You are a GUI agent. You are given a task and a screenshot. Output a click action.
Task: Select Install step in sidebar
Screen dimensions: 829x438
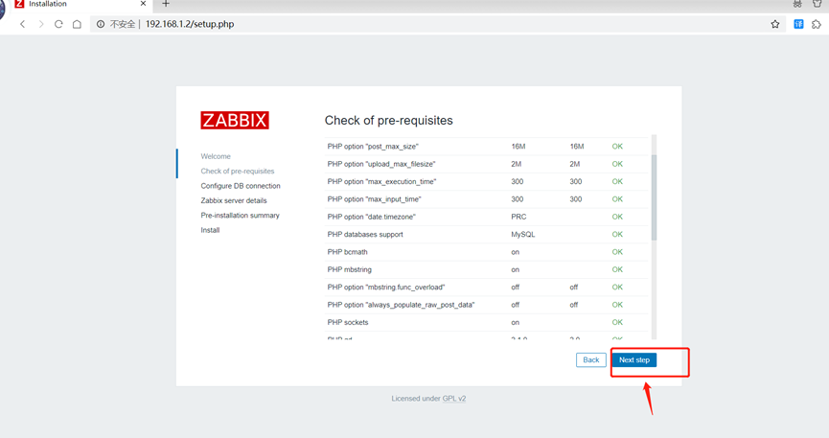point(210,230)
